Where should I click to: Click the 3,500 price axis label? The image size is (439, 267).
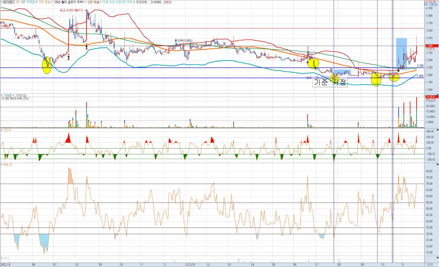429,31
